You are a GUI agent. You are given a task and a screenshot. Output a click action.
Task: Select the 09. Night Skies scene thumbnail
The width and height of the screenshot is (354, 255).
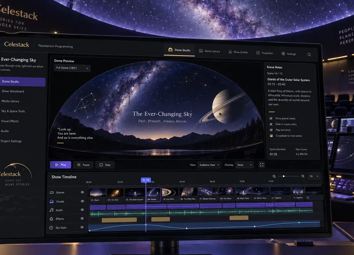(243, 194)
